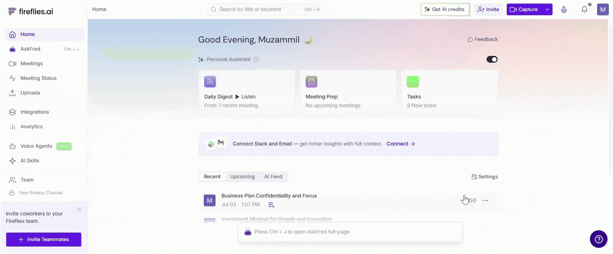613x254 pixels.
Task: Open Voice Agents in the sidebar
Action: [45, 146]
